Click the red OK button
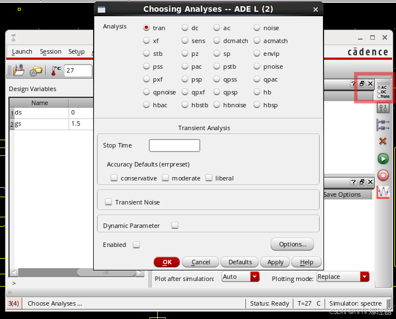The height and width of the screenshot is (319, 396). [x=167, y=262]
